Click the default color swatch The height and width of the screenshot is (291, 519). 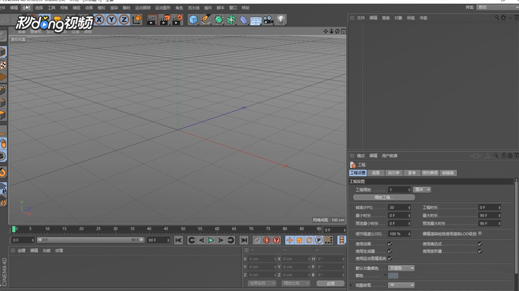coord(393,276)
